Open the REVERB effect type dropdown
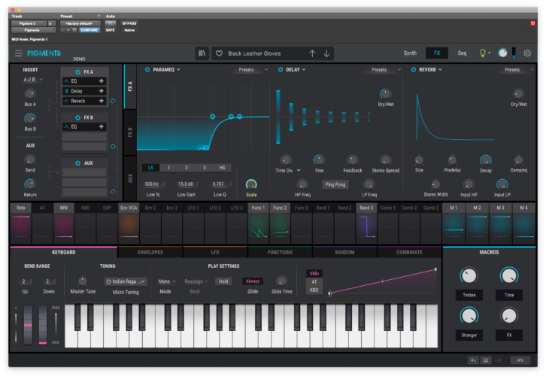546x377 pixels. [x=430, y=70]
